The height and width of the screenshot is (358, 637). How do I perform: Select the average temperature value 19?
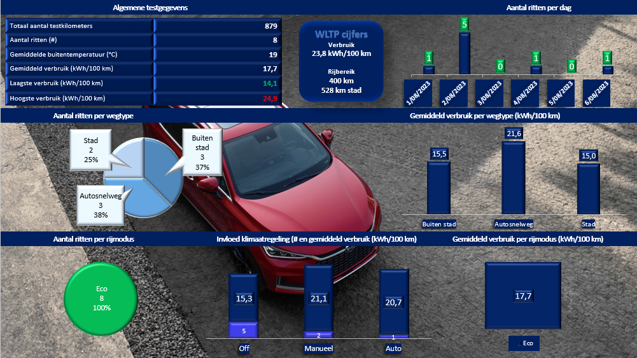tap(273, 55)
